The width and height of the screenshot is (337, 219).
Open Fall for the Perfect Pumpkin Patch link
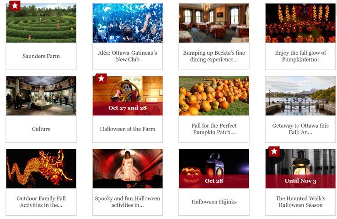(214, 129)
